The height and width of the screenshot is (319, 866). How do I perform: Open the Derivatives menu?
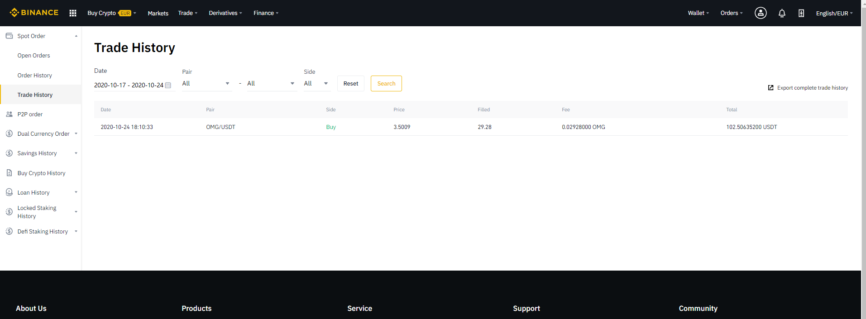[x=225, y=13]
